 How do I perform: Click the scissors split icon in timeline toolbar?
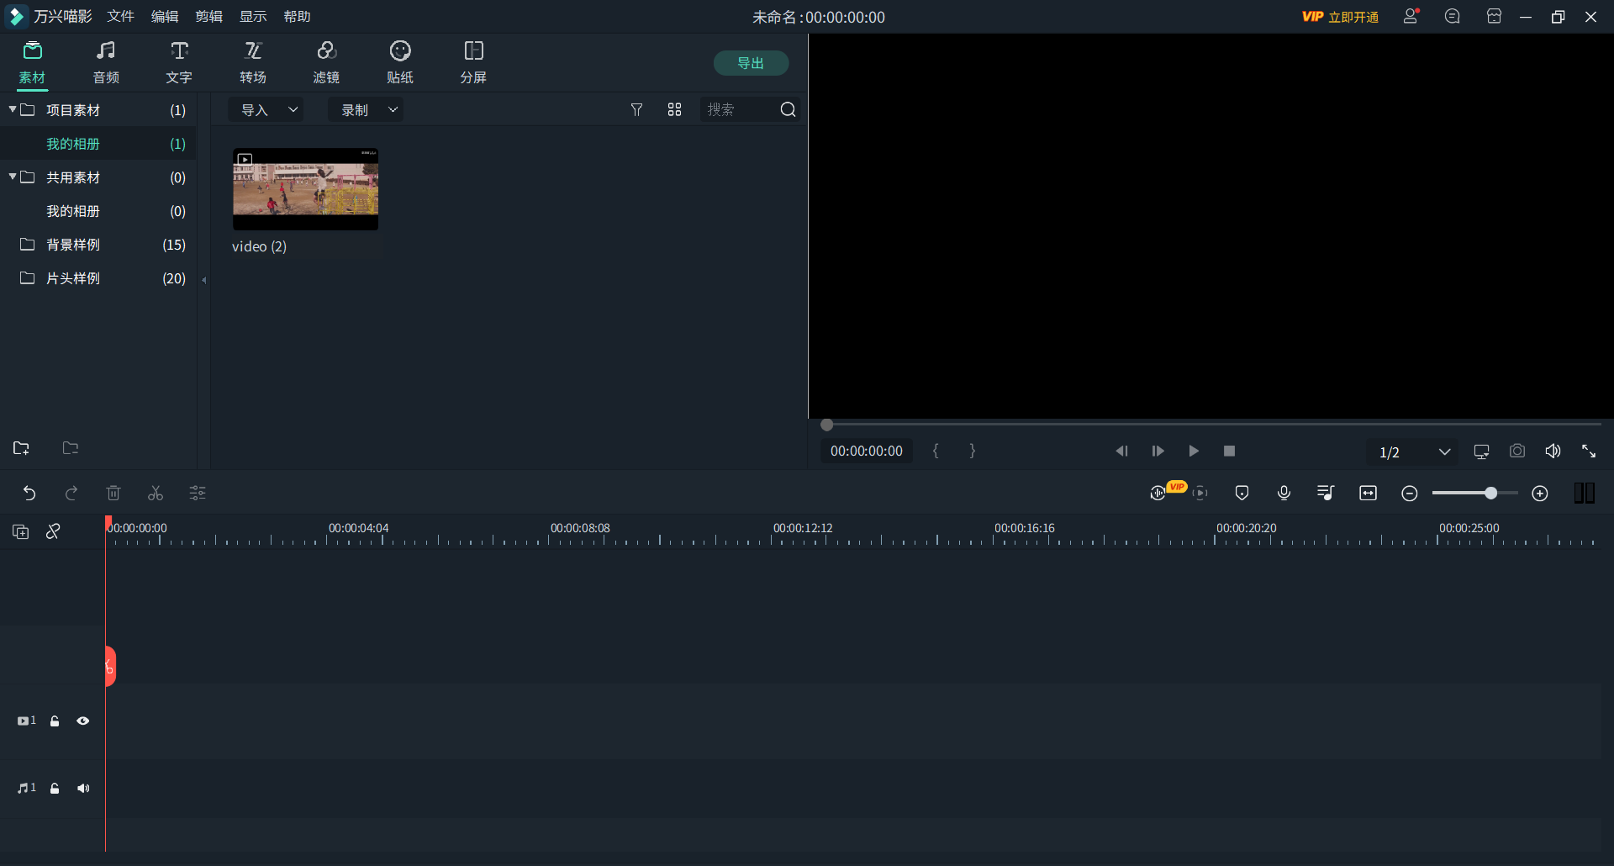156,494
